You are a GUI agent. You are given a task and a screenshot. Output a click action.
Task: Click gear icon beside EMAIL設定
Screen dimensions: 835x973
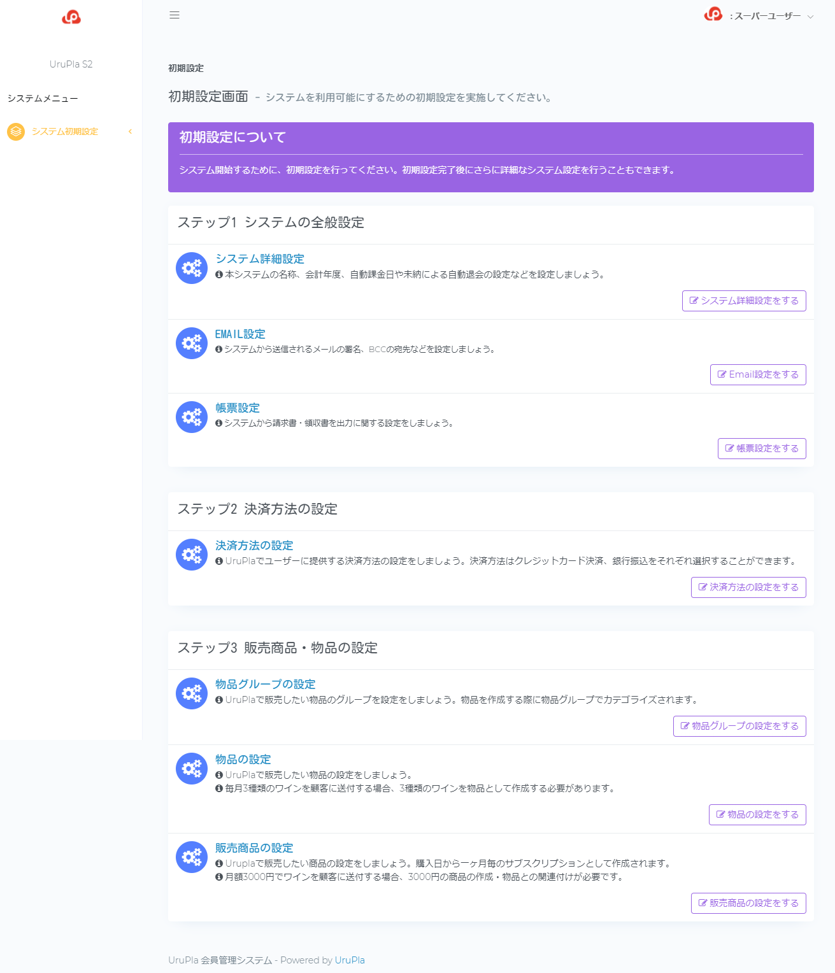[x=192, y=343]
